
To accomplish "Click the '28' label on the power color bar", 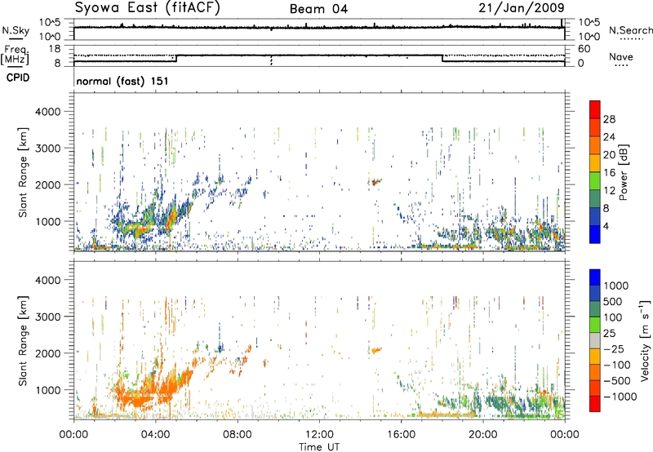I will tap(609, 119).
